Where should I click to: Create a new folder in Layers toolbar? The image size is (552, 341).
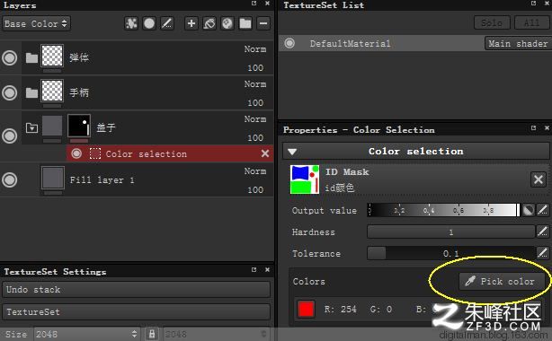tap(245, 23)
